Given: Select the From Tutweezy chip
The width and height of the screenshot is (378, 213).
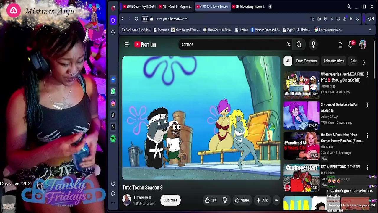Looking at the screenshot, I should tap(307, 61).
